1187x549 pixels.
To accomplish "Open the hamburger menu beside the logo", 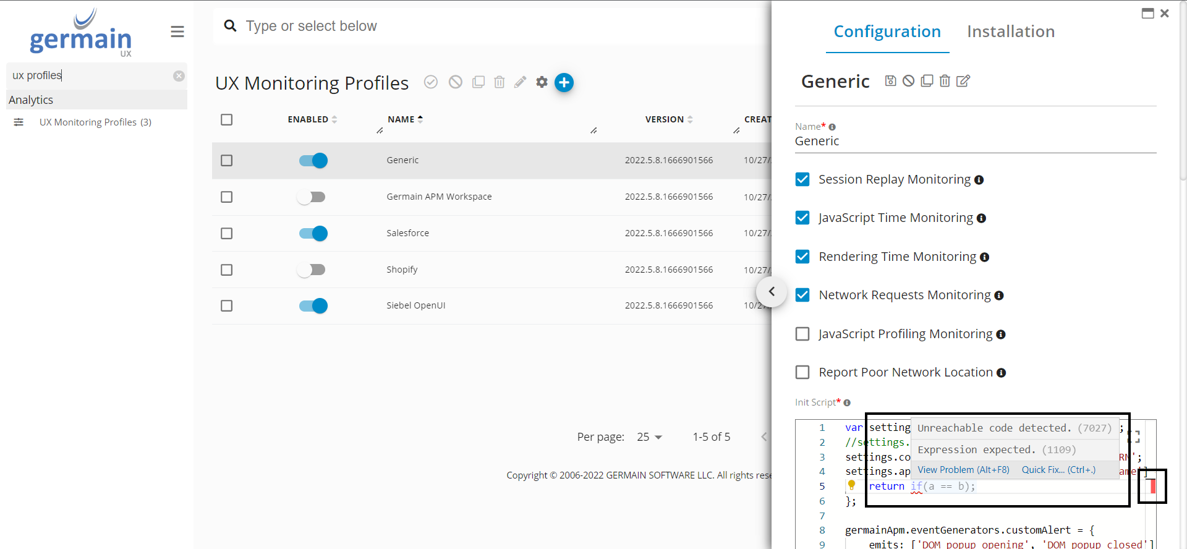I will click(x=177, y=32).
